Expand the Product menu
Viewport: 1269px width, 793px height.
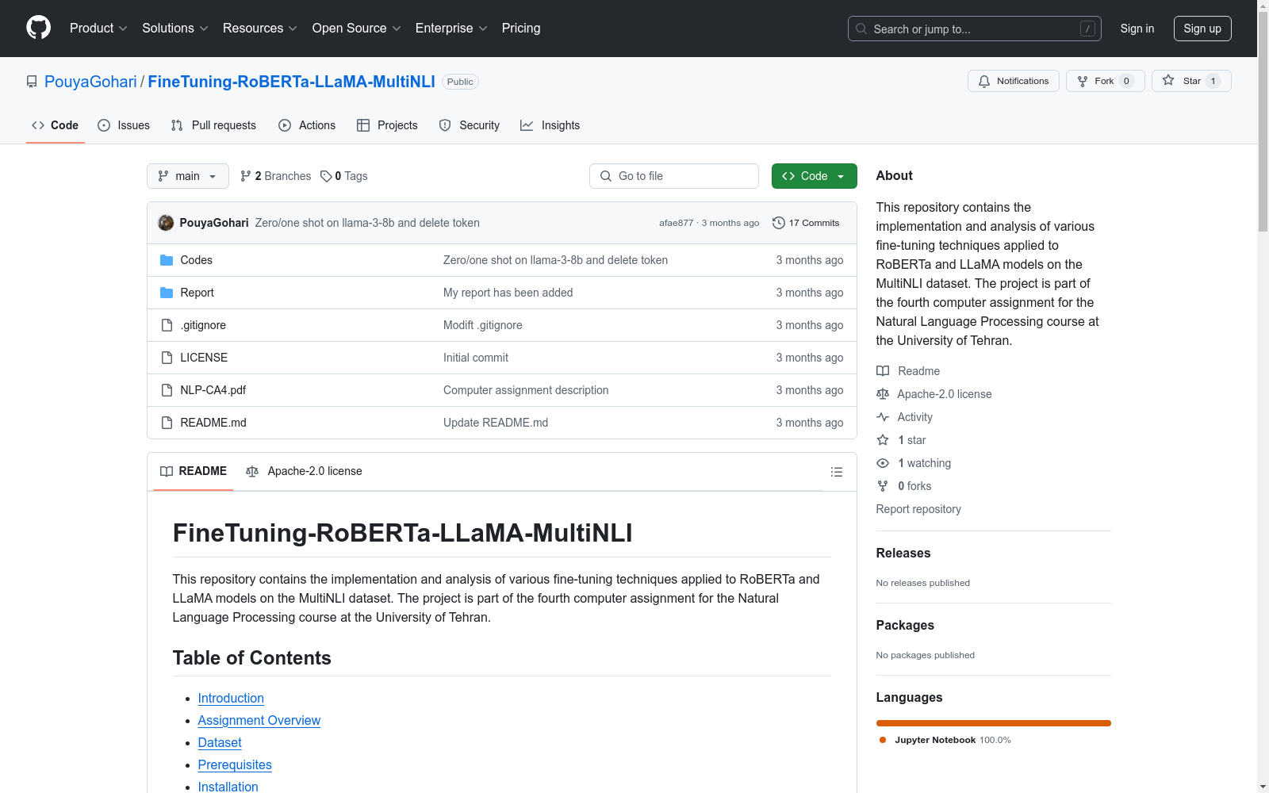tap(98, 29)
